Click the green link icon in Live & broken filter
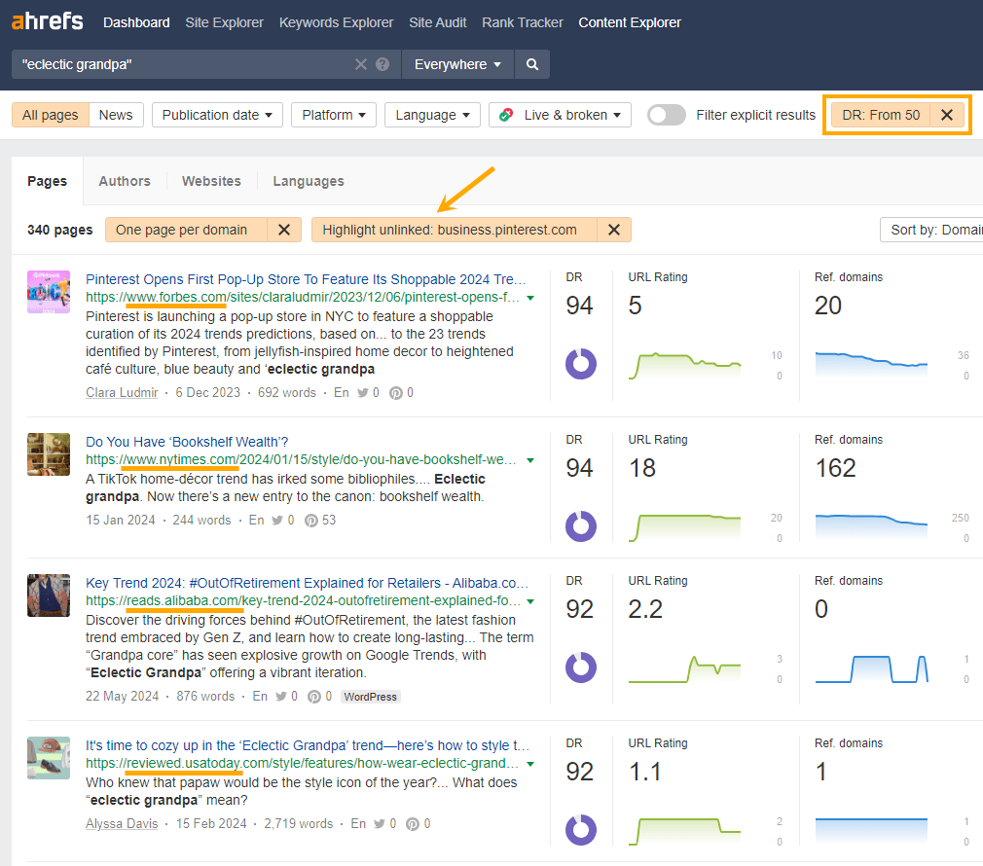Image resolution: width=983 pixels, height=866 pixels. pyautogui.click(x=505, y=114)
